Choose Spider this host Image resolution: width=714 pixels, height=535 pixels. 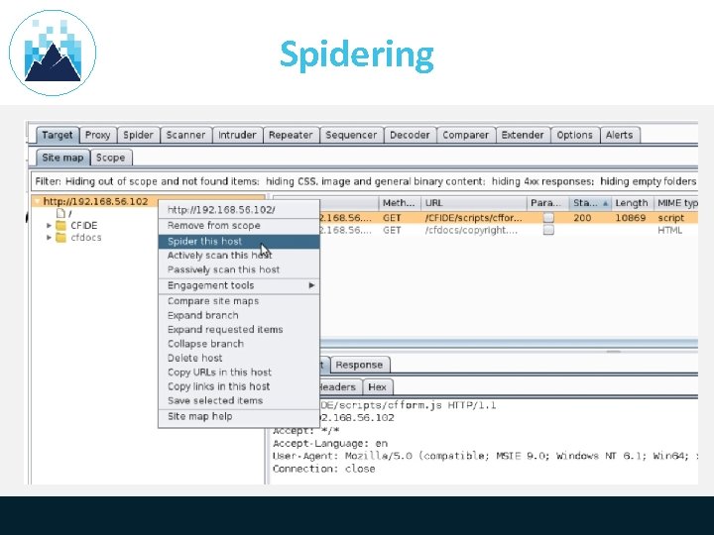tap(239, 241)
